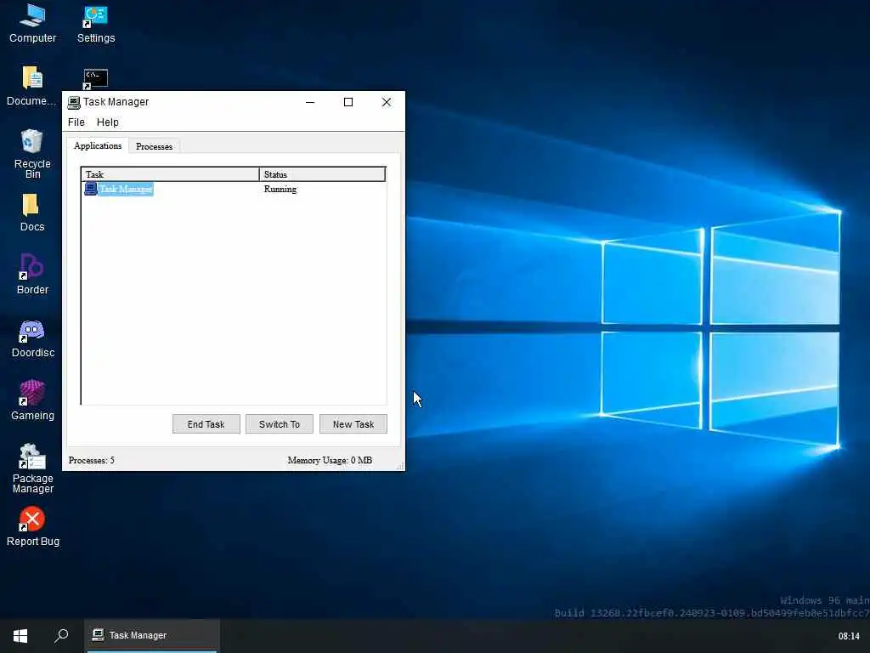
Task: Maximize the Task Manager window
Action: (x=348, y=102)
